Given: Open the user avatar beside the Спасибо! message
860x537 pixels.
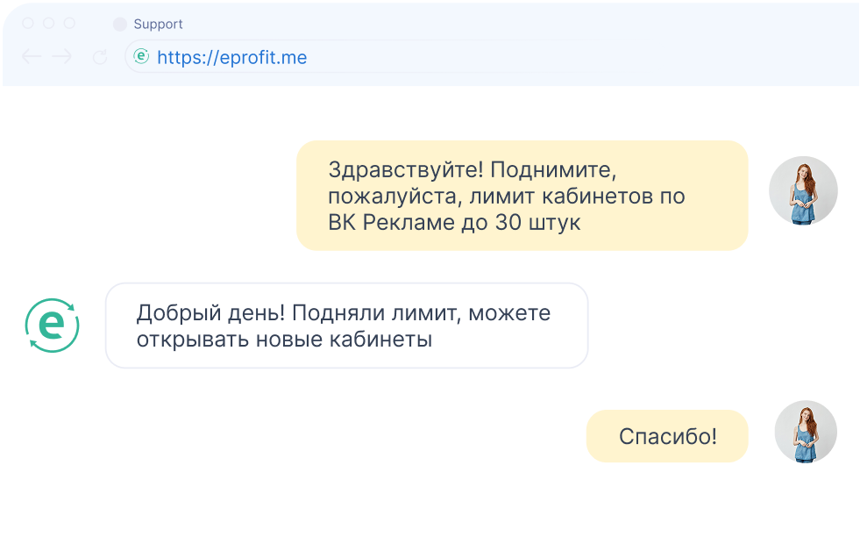Looking at the screenshot, I should (806, 432).
